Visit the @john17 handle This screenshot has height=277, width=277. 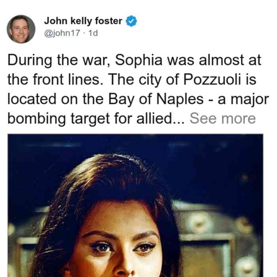tap(62, 33)
